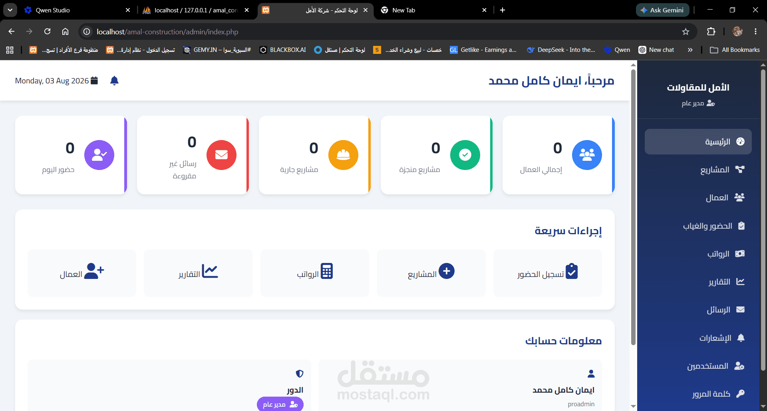Image resolution: width=767 pixels, height=411 pixels.
Task: Open التقارير sidebar menu item
Action: click(698, 282)
